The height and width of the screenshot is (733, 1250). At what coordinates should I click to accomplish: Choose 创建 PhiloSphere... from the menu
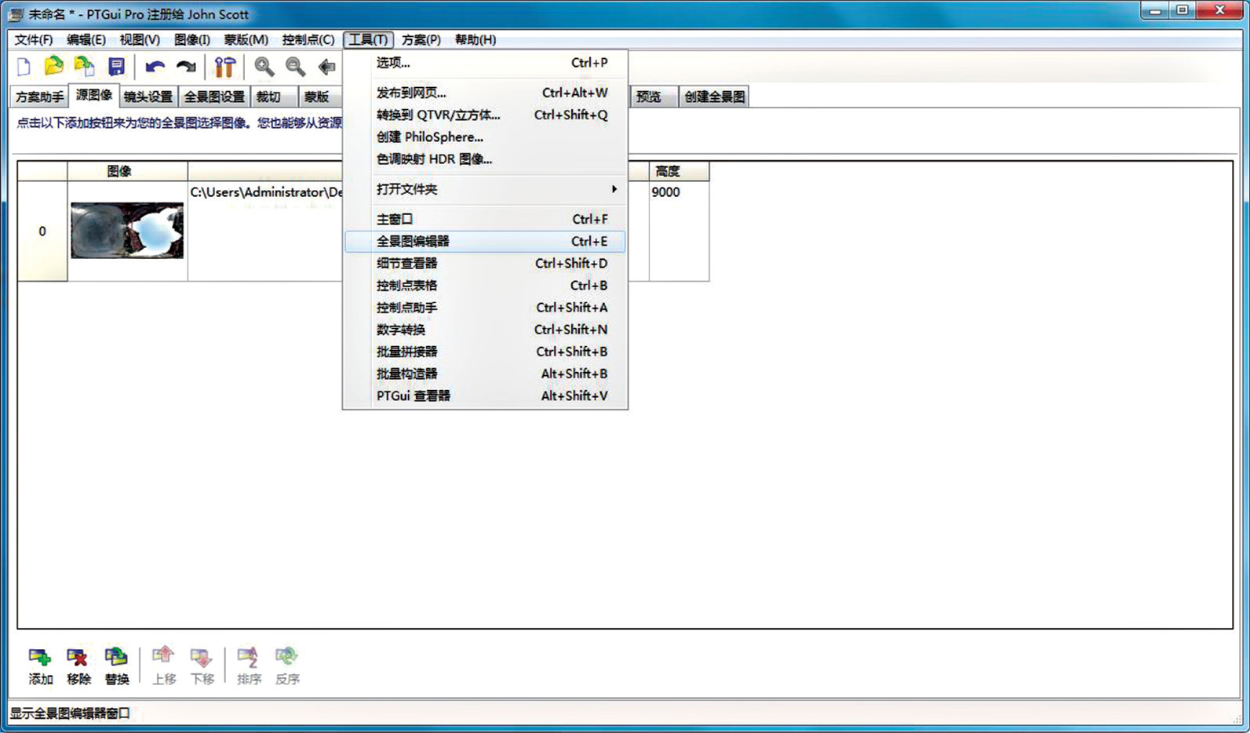(485, 137)
